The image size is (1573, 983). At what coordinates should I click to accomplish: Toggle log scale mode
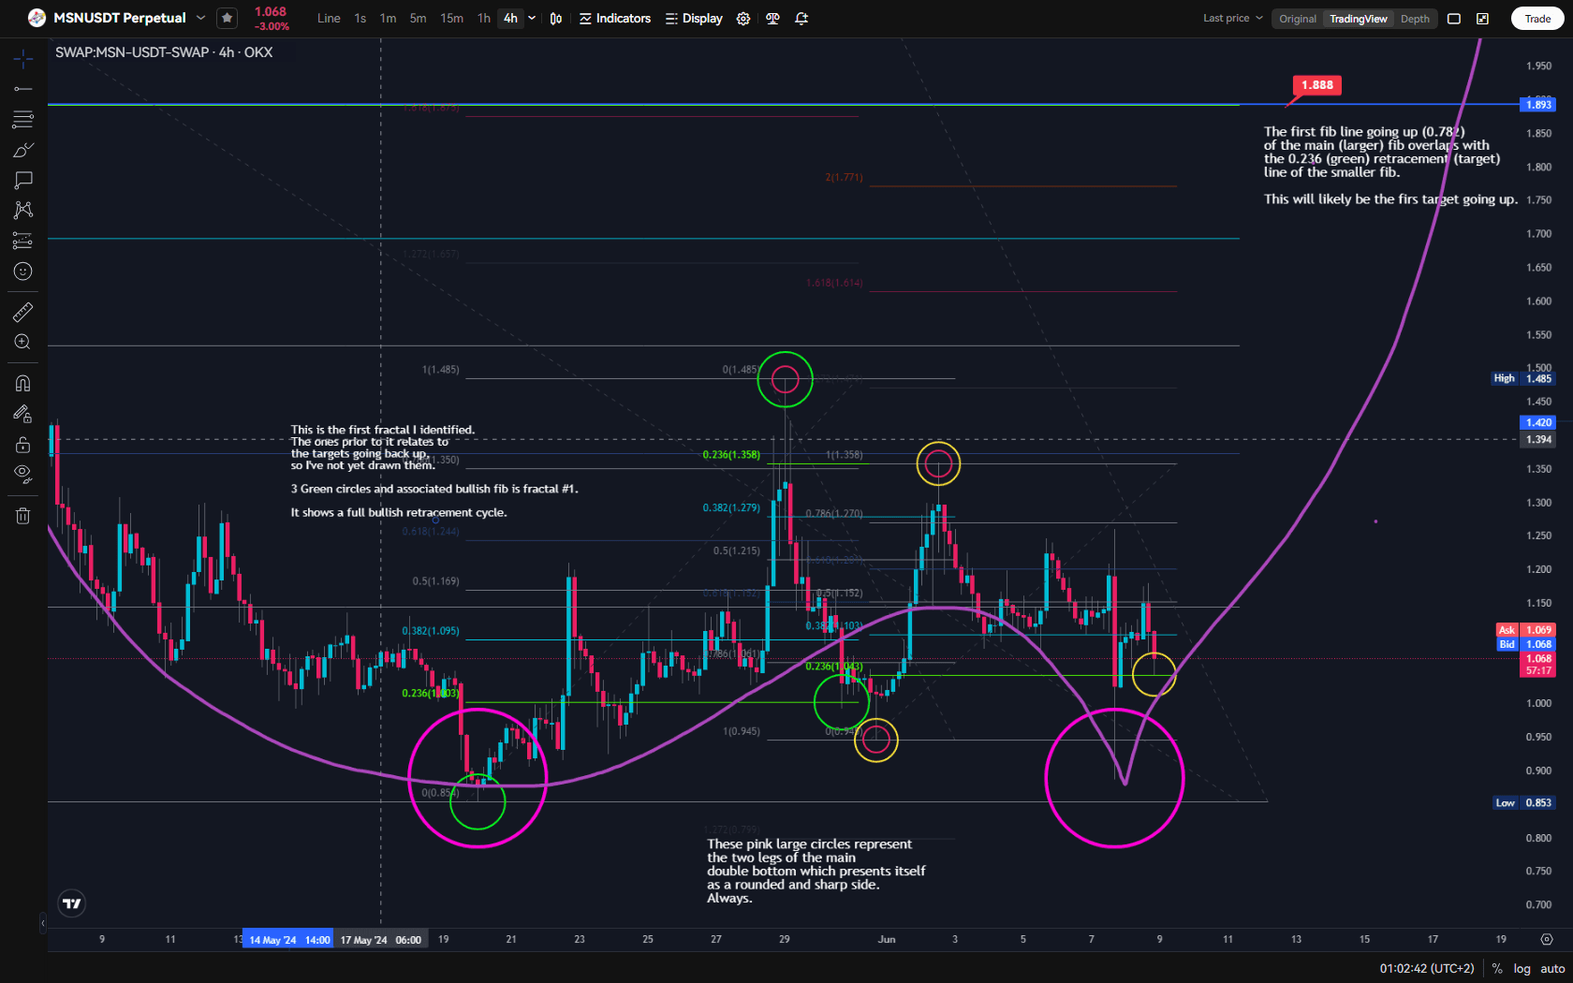[x=1522, y=968]
